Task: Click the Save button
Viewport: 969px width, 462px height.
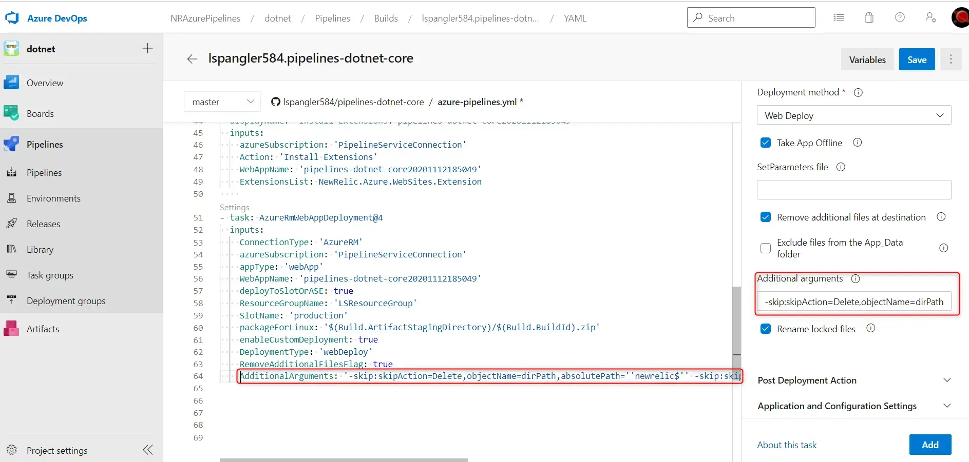Action: click(x=917, y=59)
